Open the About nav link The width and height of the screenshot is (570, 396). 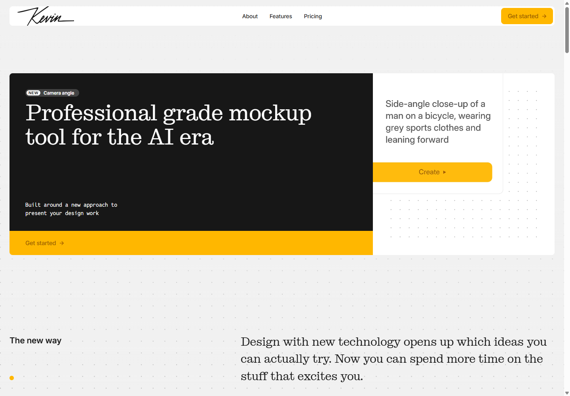tap(250, 16)
